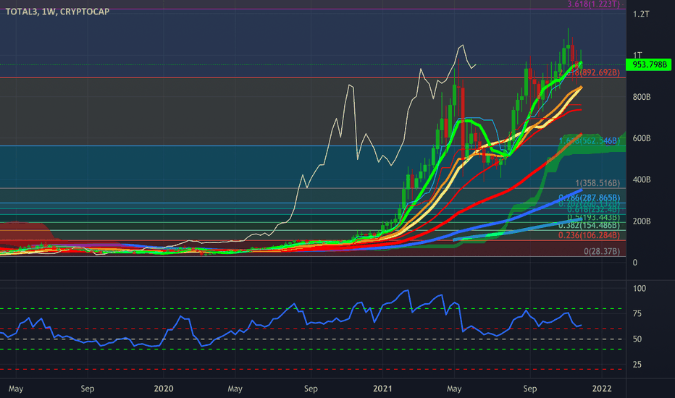The width and height of the screenshot is (675, 398).
Task: Click the RSI 75 scale label
Action: [637, 313]
